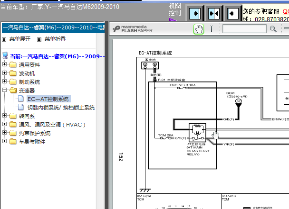Viewport: 289px width, 209px height.
Task: Select the FlashPaper text selection tool
Action: (x=212, y=29)
